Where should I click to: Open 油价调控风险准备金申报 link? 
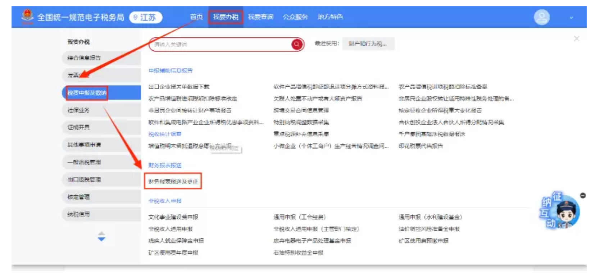click(429, 229)
